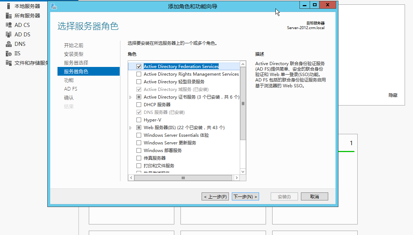This screenshot has width=413, height=235.
Task: Cancel the wizard with 取消
Action: (x=314, y=196)
